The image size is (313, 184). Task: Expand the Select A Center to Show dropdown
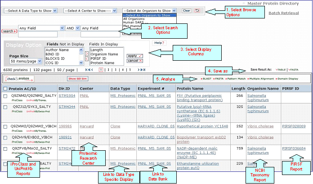click(x=90, y=10)
